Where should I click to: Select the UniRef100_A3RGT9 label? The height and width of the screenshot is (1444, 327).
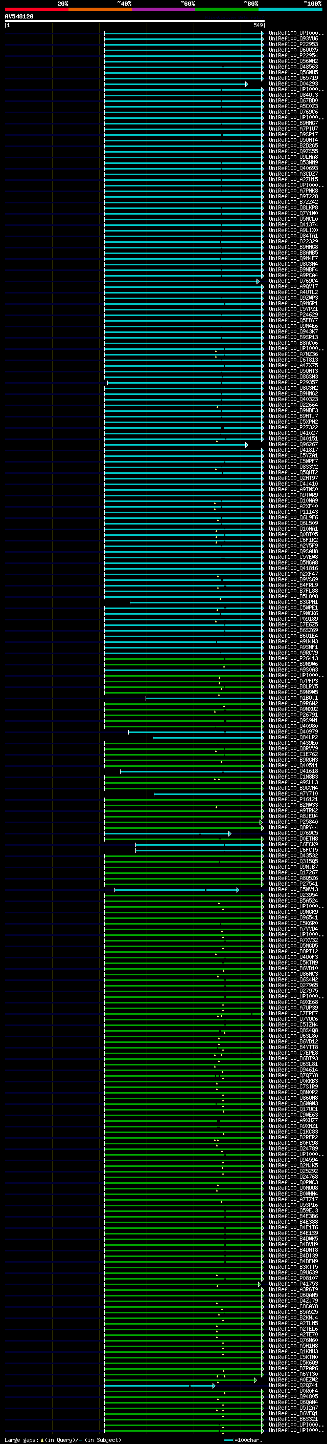[293, 1289]
